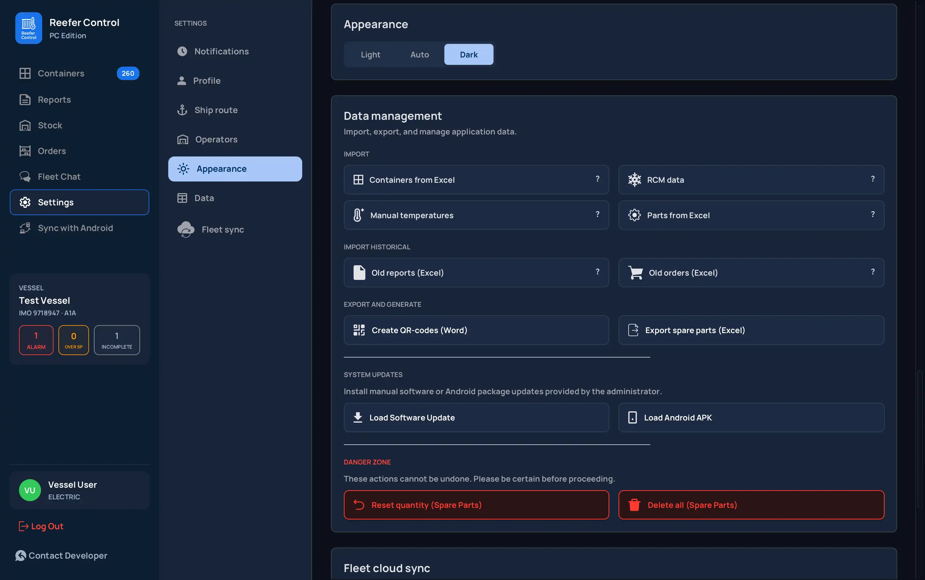
Task: Click Old reports (Excel) import button
Action: [476, 273]
